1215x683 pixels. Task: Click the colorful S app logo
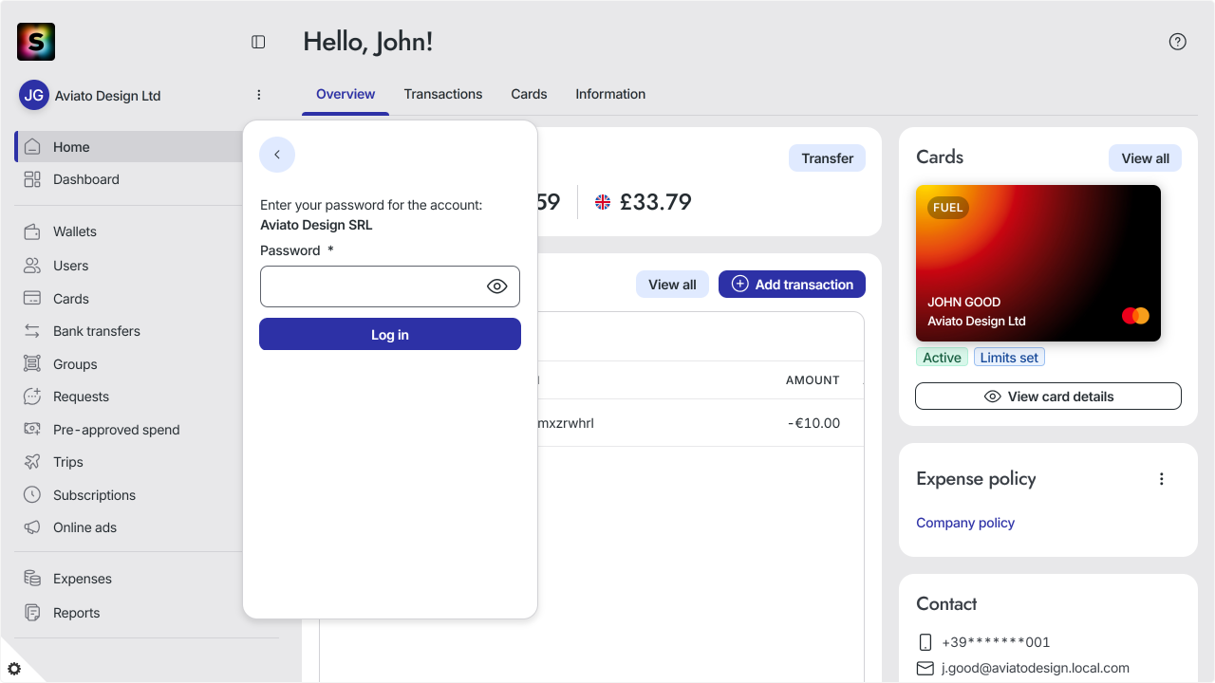point(36,42)
